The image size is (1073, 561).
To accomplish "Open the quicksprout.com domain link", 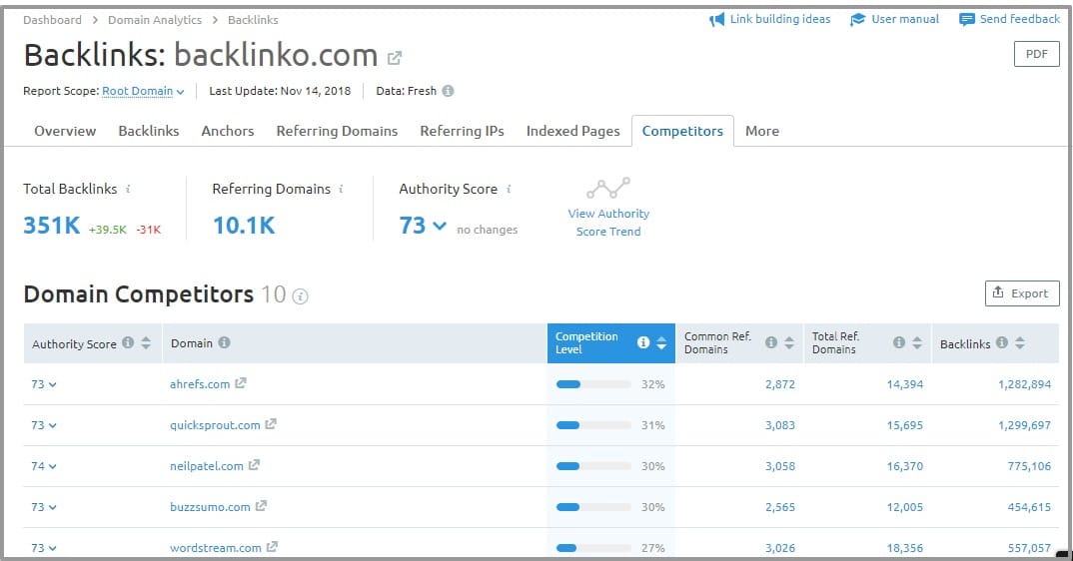I will click(x=215, y=425).
